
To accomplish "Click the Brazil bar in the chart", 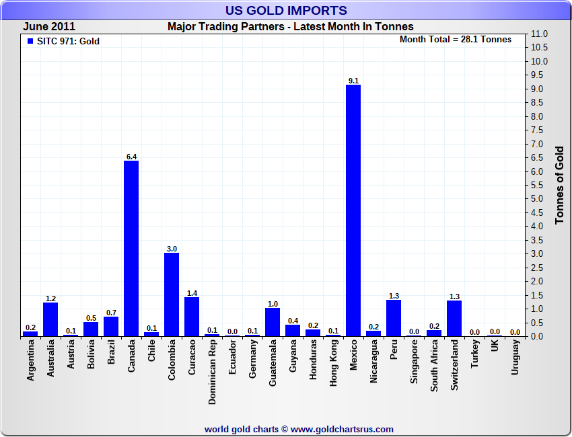I will [111, 326].
